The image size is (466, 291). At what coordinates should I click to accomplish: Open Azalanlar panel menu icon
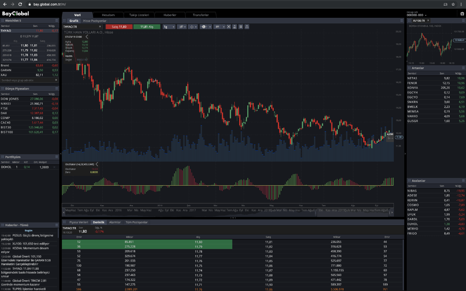pos(463,181)
